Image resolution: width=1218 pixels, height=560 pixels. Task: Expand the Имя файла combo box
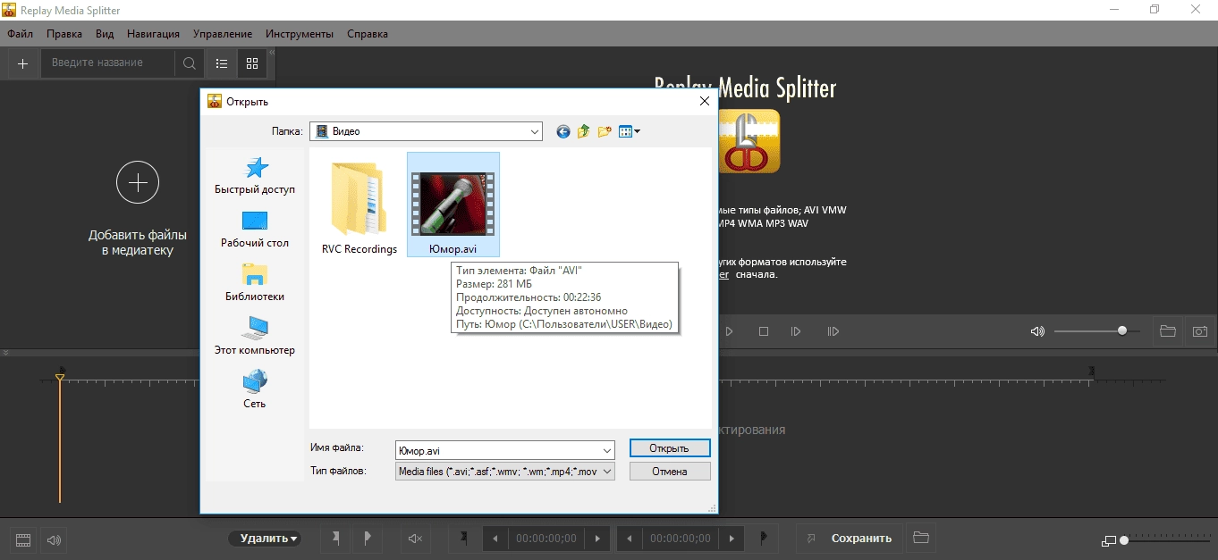[x=607, y=450]
